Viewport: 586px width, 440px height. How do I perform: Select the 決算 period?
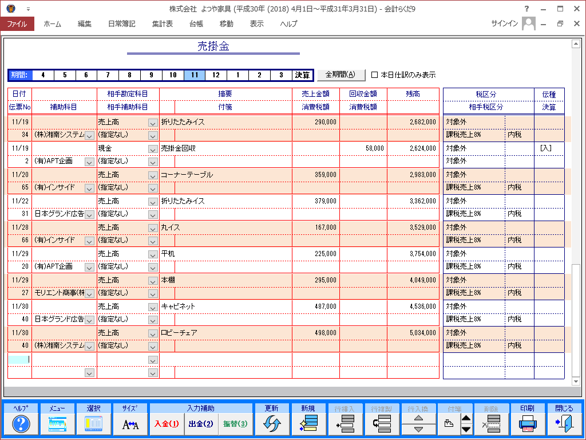(x=302, y=75)
